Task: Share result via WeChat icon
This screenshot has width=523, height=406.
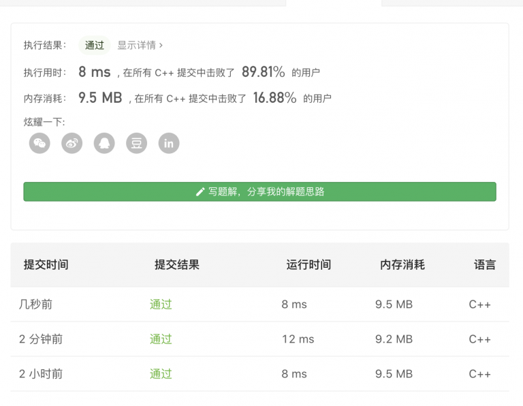Action: click(x=39, y=143)
